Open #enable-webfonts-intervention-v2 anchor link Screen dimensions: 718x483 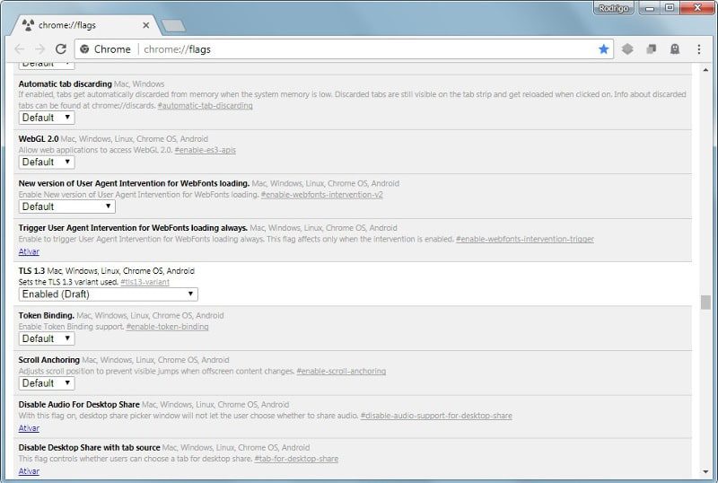(322, 194)
